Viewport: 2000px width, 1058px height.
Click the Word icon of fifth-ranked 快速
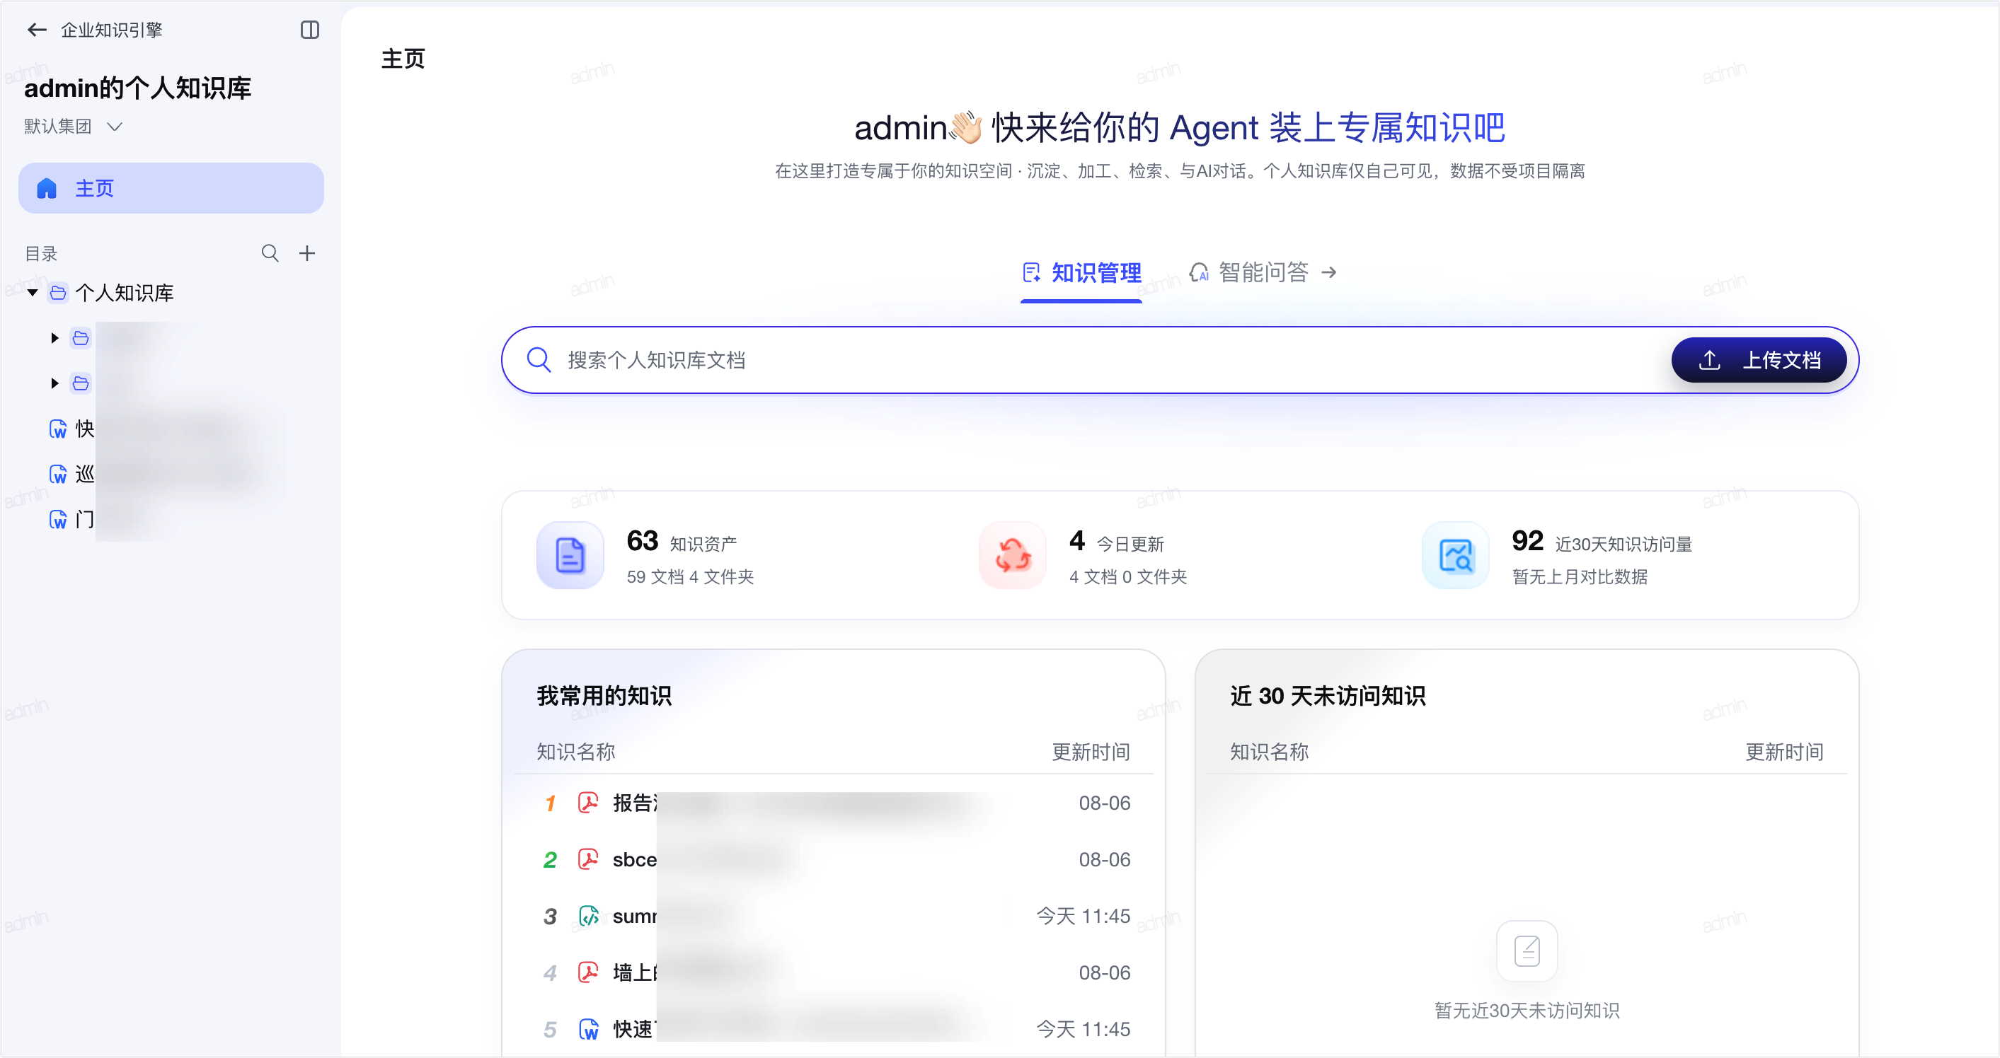click(587, 1029)
